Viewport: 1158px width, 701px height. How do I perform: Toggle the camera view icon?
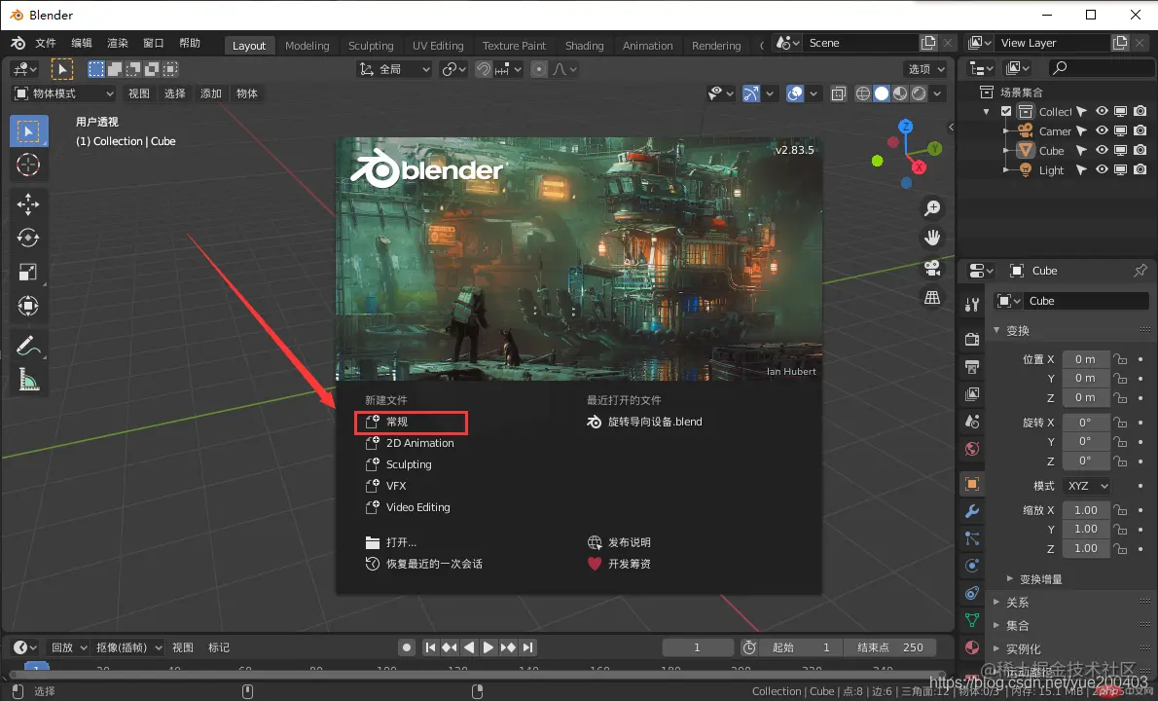933,268
